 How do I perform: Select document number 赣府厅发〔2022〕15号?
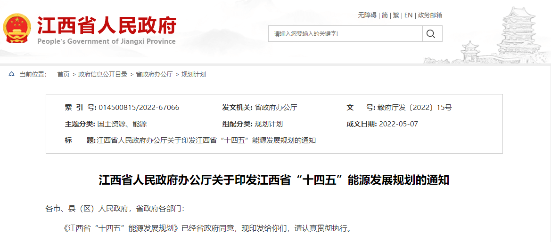(414, 108)
